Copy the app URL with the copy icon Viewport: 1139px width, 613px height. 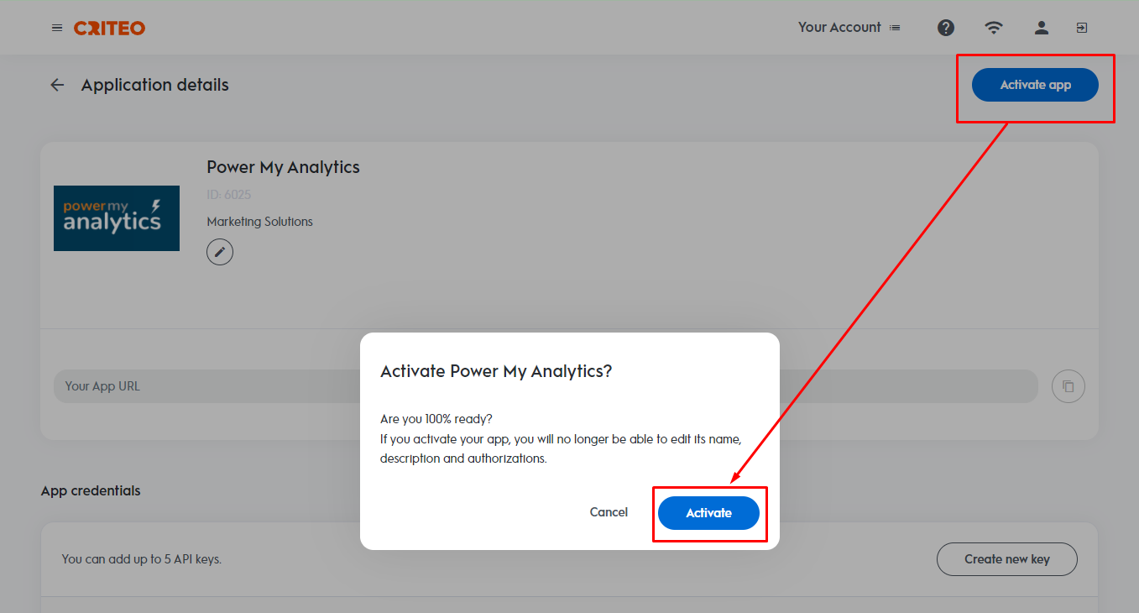click(x=1068, y=386)
